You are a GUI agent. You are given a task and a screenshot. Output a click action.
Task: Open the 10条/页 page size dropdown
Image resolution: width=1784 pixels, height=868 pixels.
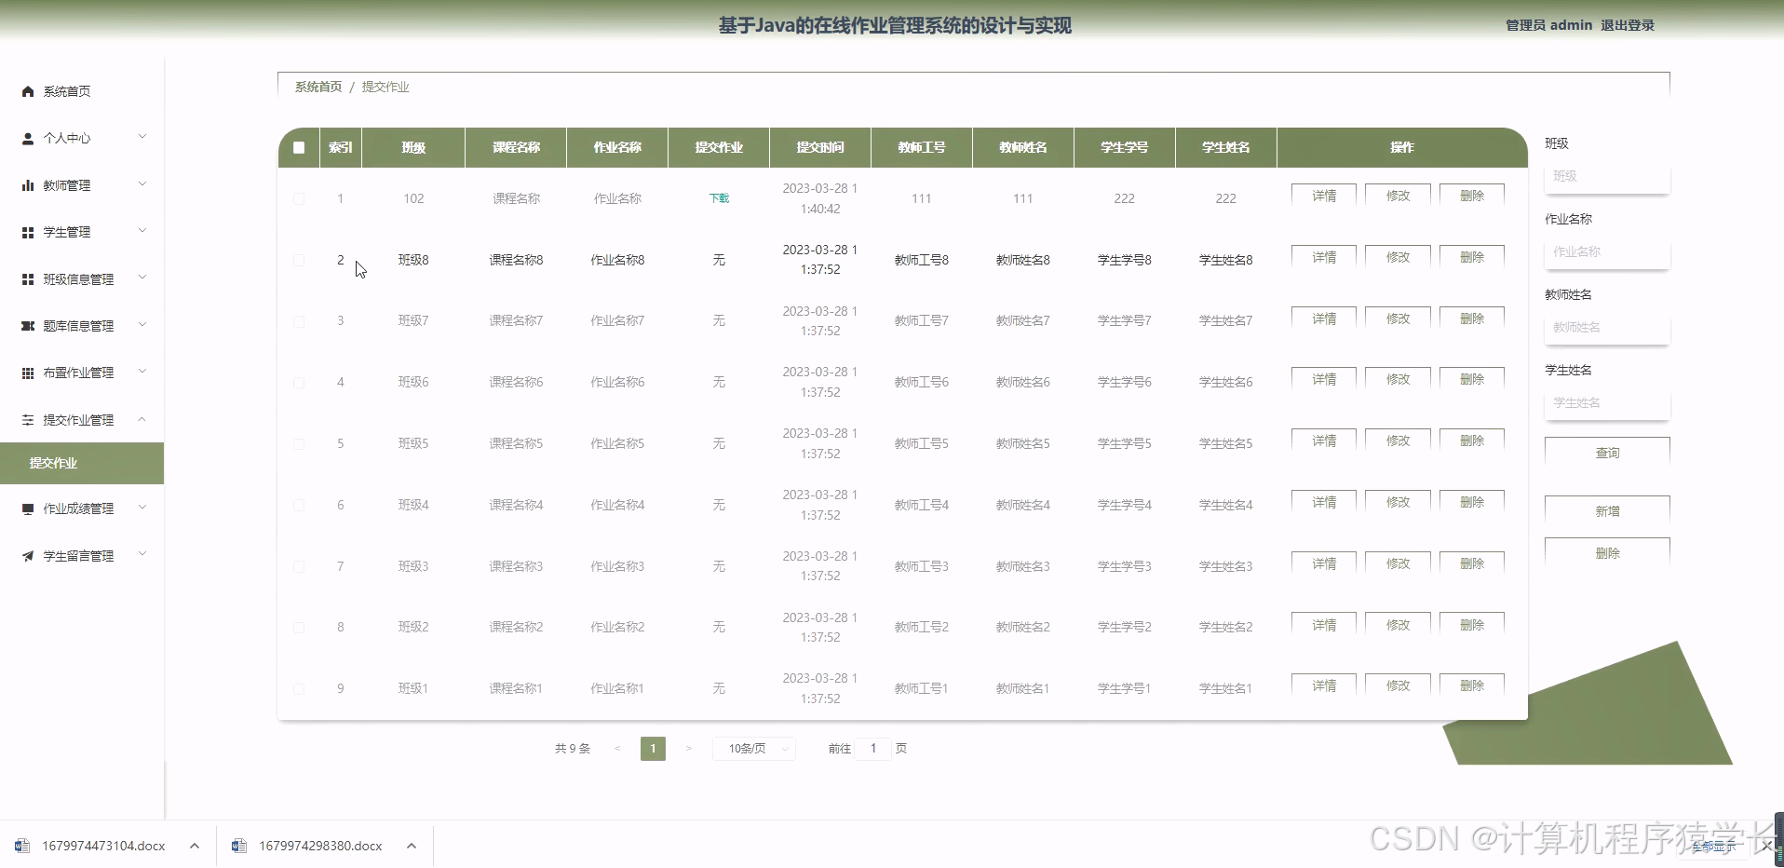click(x=754, y=749)
